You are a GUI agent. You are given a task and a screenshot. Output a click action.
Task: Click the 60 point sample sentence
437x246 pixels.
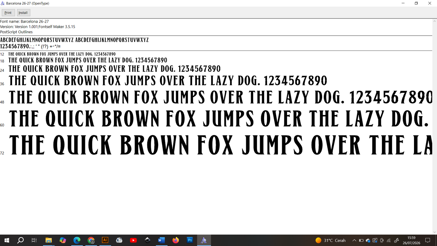click(219, 119)
